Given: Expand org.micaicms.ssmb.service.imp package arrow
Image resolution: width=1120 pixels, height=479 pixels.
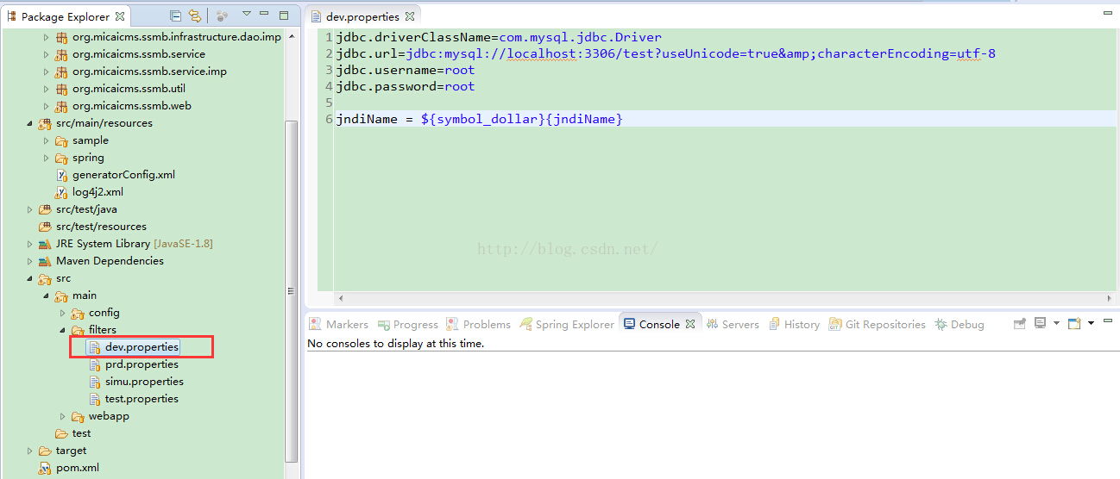Looking at the screenshot, I should point(47,72).
